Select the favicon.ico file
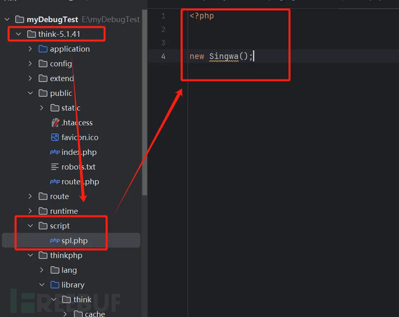 coord(80,137)
